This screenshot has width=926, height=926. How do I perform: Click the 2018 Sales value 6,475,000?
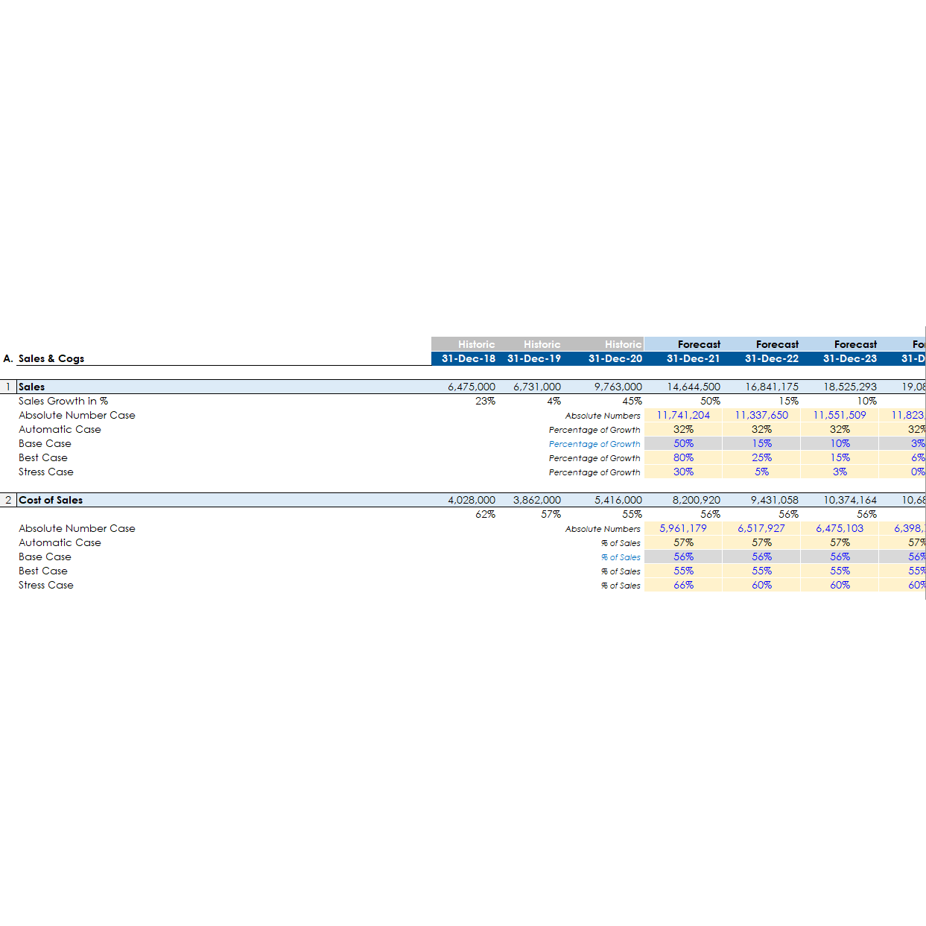(x=471, y=387)
